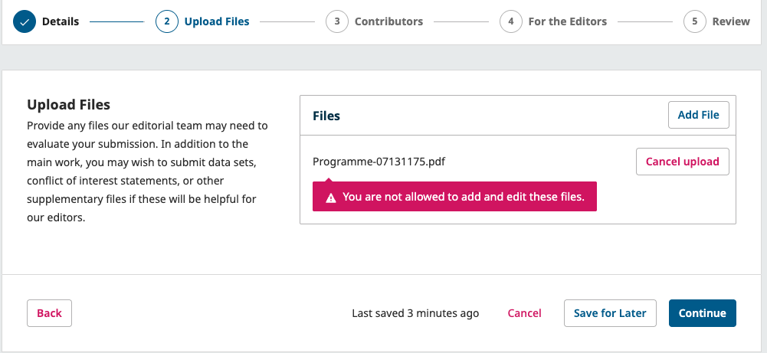
Task: Save the submission for later
Action: pyautogui.click(x=610, y=313)
